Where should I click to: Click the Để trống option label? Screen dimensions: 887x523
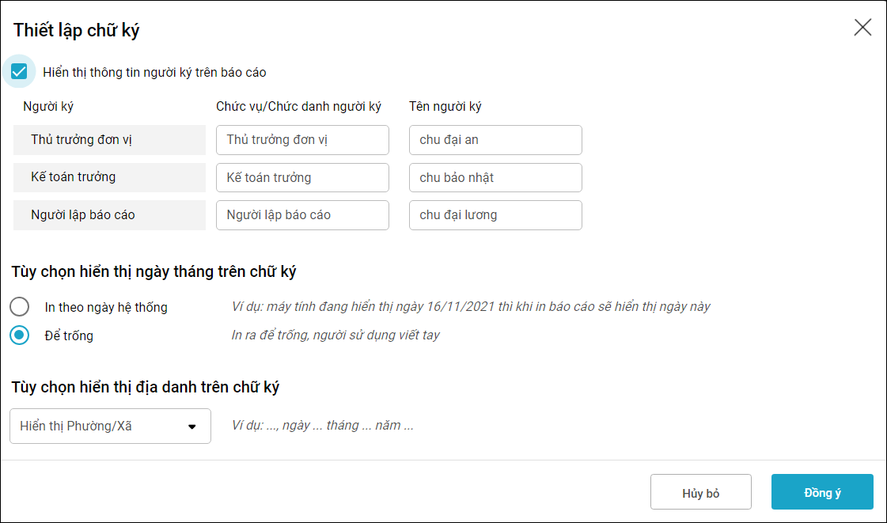[69, 336]
